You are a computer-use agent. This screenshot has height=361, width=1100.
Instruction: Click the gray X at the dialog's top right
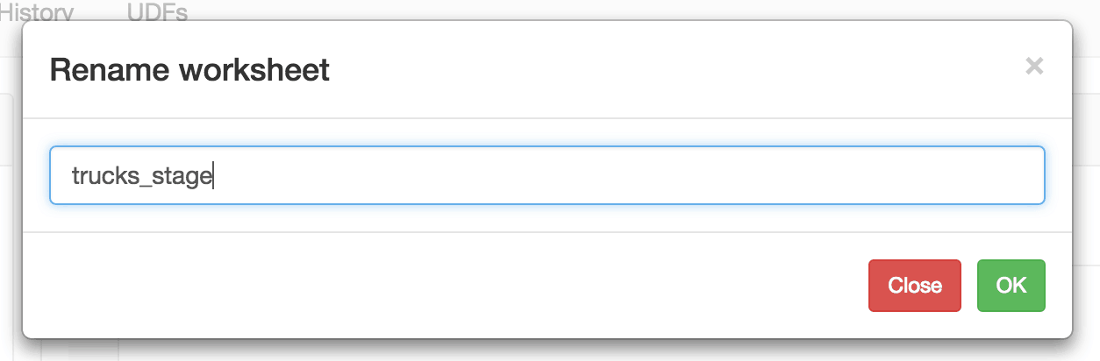[x=1034, y=66]
